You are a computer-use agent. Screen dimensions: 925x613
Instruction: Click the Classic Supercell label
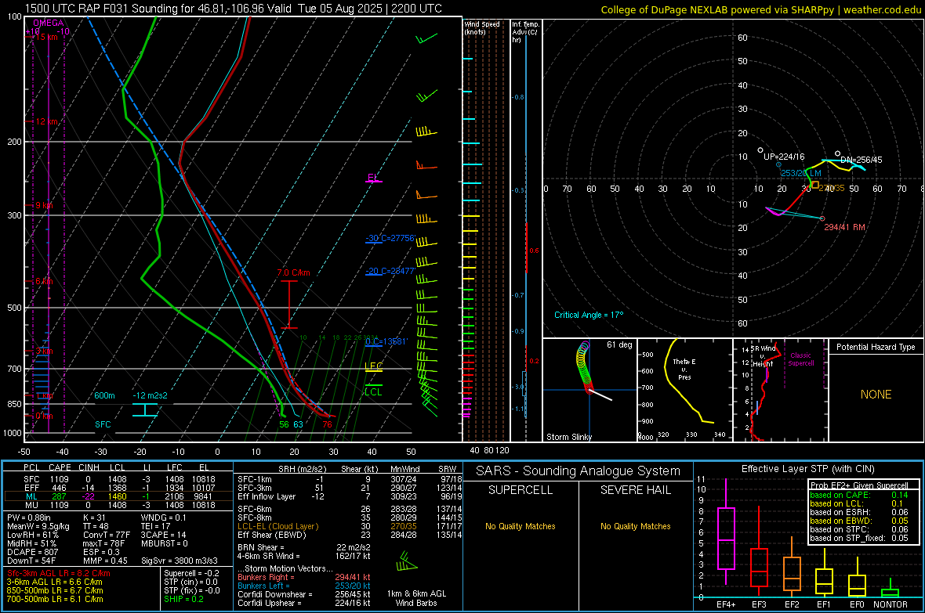click(800, 359)
